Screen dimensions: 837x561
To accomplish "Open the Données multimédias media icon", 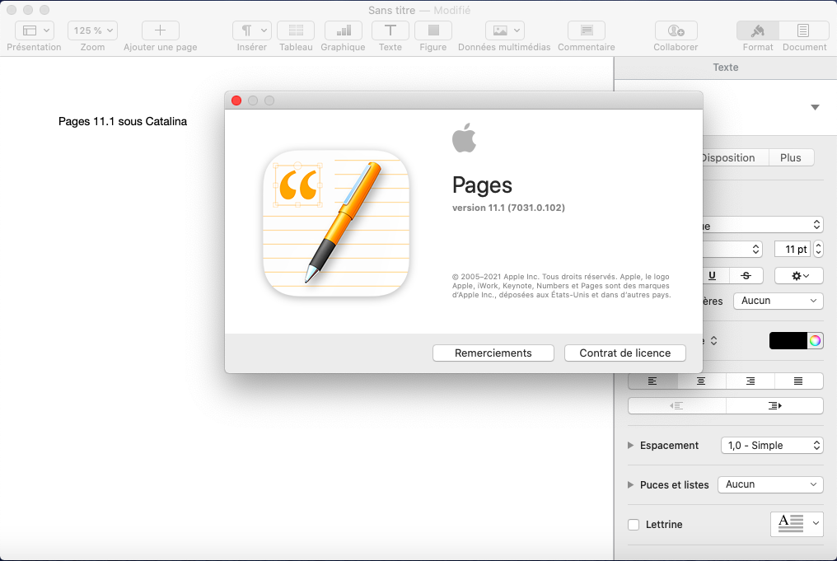I will pos(504,30).
